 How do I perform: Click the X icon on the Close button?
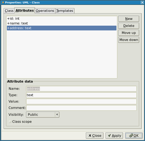[90, 135]
